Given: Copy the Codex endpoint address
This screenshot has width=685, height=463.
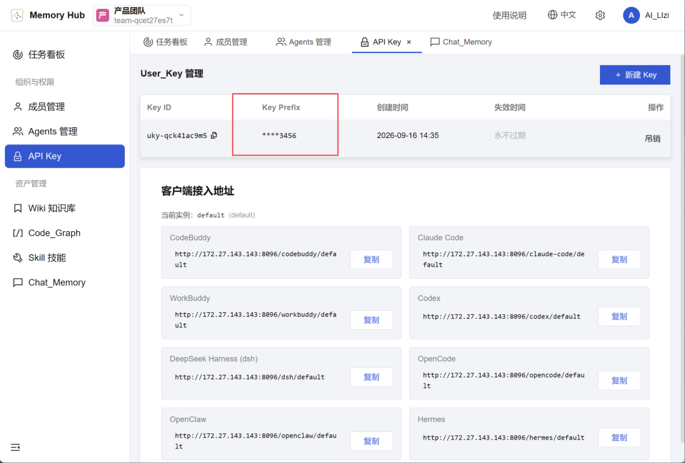Looking at the screenshot, I should [x=619, y=317].
